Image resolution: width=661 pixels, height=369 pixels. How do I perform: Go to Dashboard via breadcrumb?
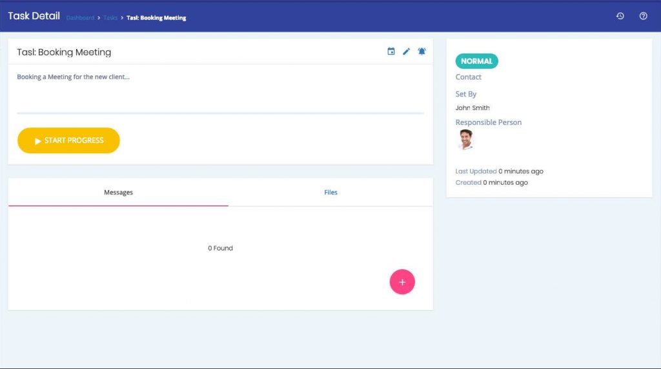point(80,18)
